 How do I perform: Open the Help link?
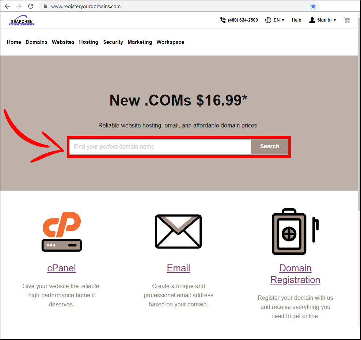296,20
